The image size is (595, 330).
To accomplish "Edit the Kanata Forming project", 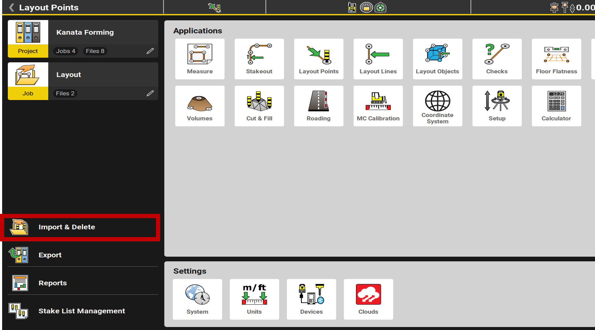I will pos(150,51).
